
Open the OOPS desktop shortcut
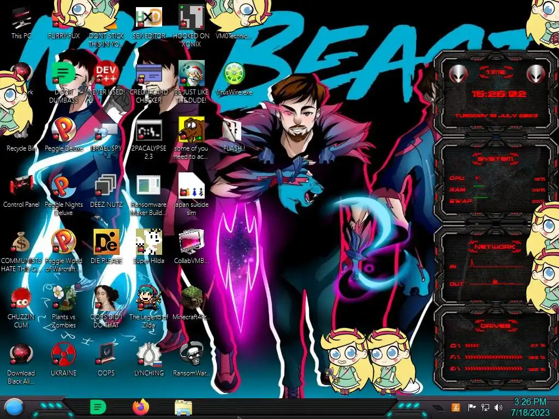106,360
